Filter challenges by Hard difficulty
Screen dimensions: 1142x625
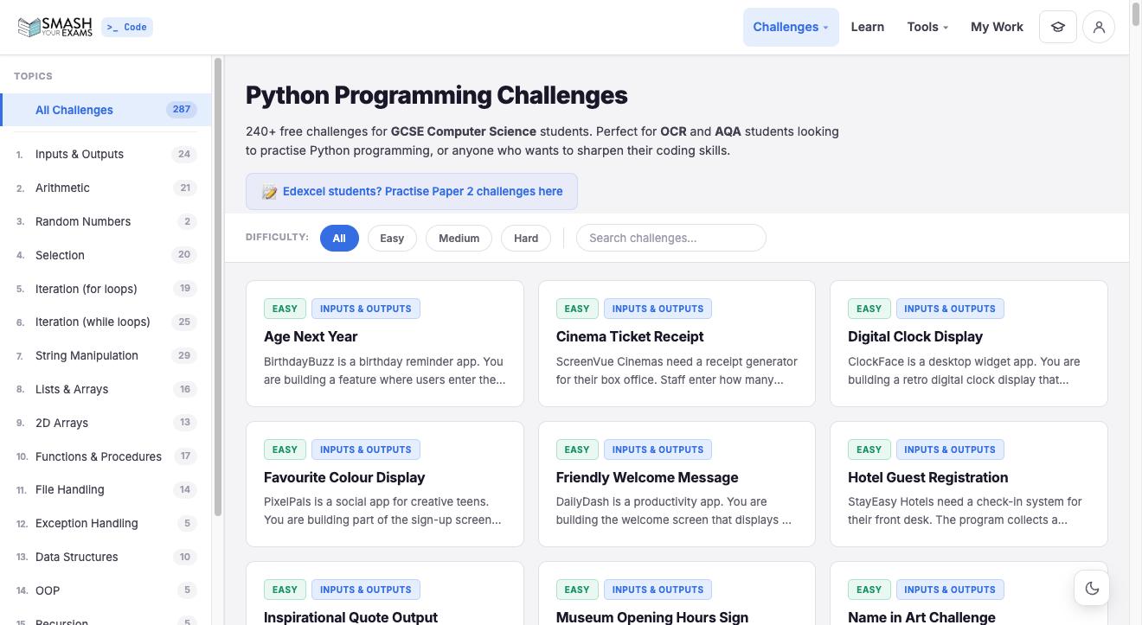(x=526, y=238)
